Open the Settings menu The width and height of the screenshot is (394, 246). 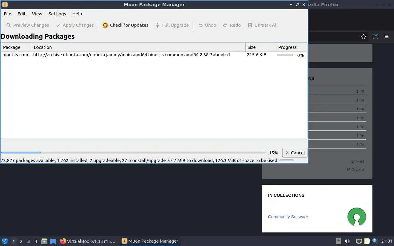click(57, 14)
